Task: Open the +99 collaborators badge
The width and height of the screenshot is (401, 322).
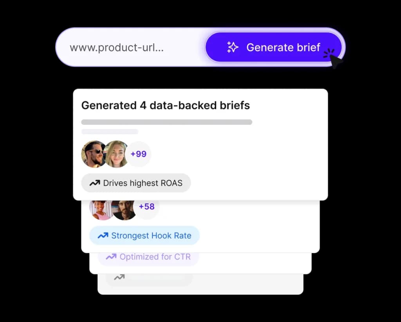Action: (x=139, y=154)
